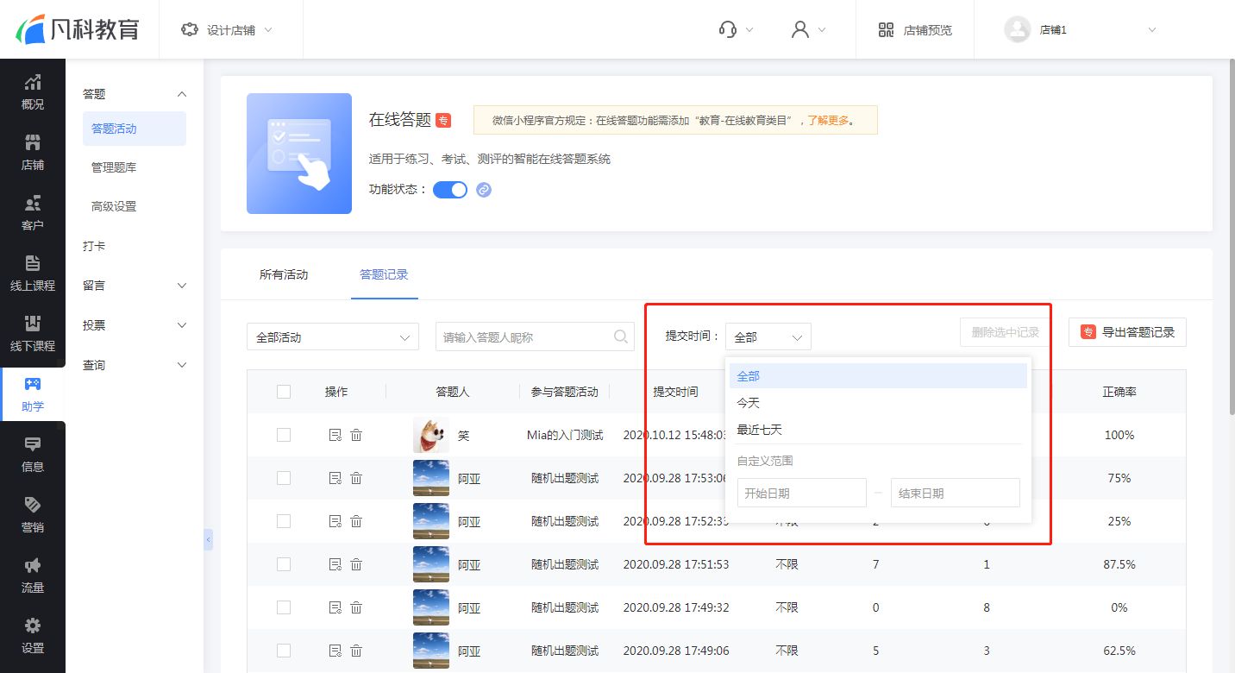Click 正确率 column header

pyautogui.click(x=1119, y=392)
